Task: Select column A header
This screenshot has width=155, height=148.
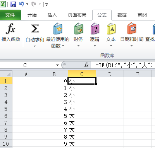Action: (x=26, y=74)
